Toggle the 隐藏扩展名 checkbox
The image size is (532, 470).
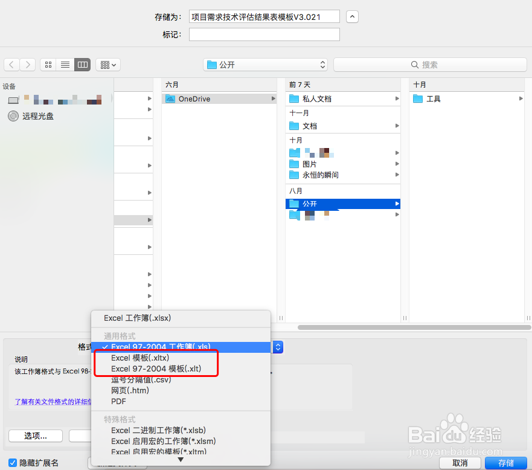click(x=13, y=463)
